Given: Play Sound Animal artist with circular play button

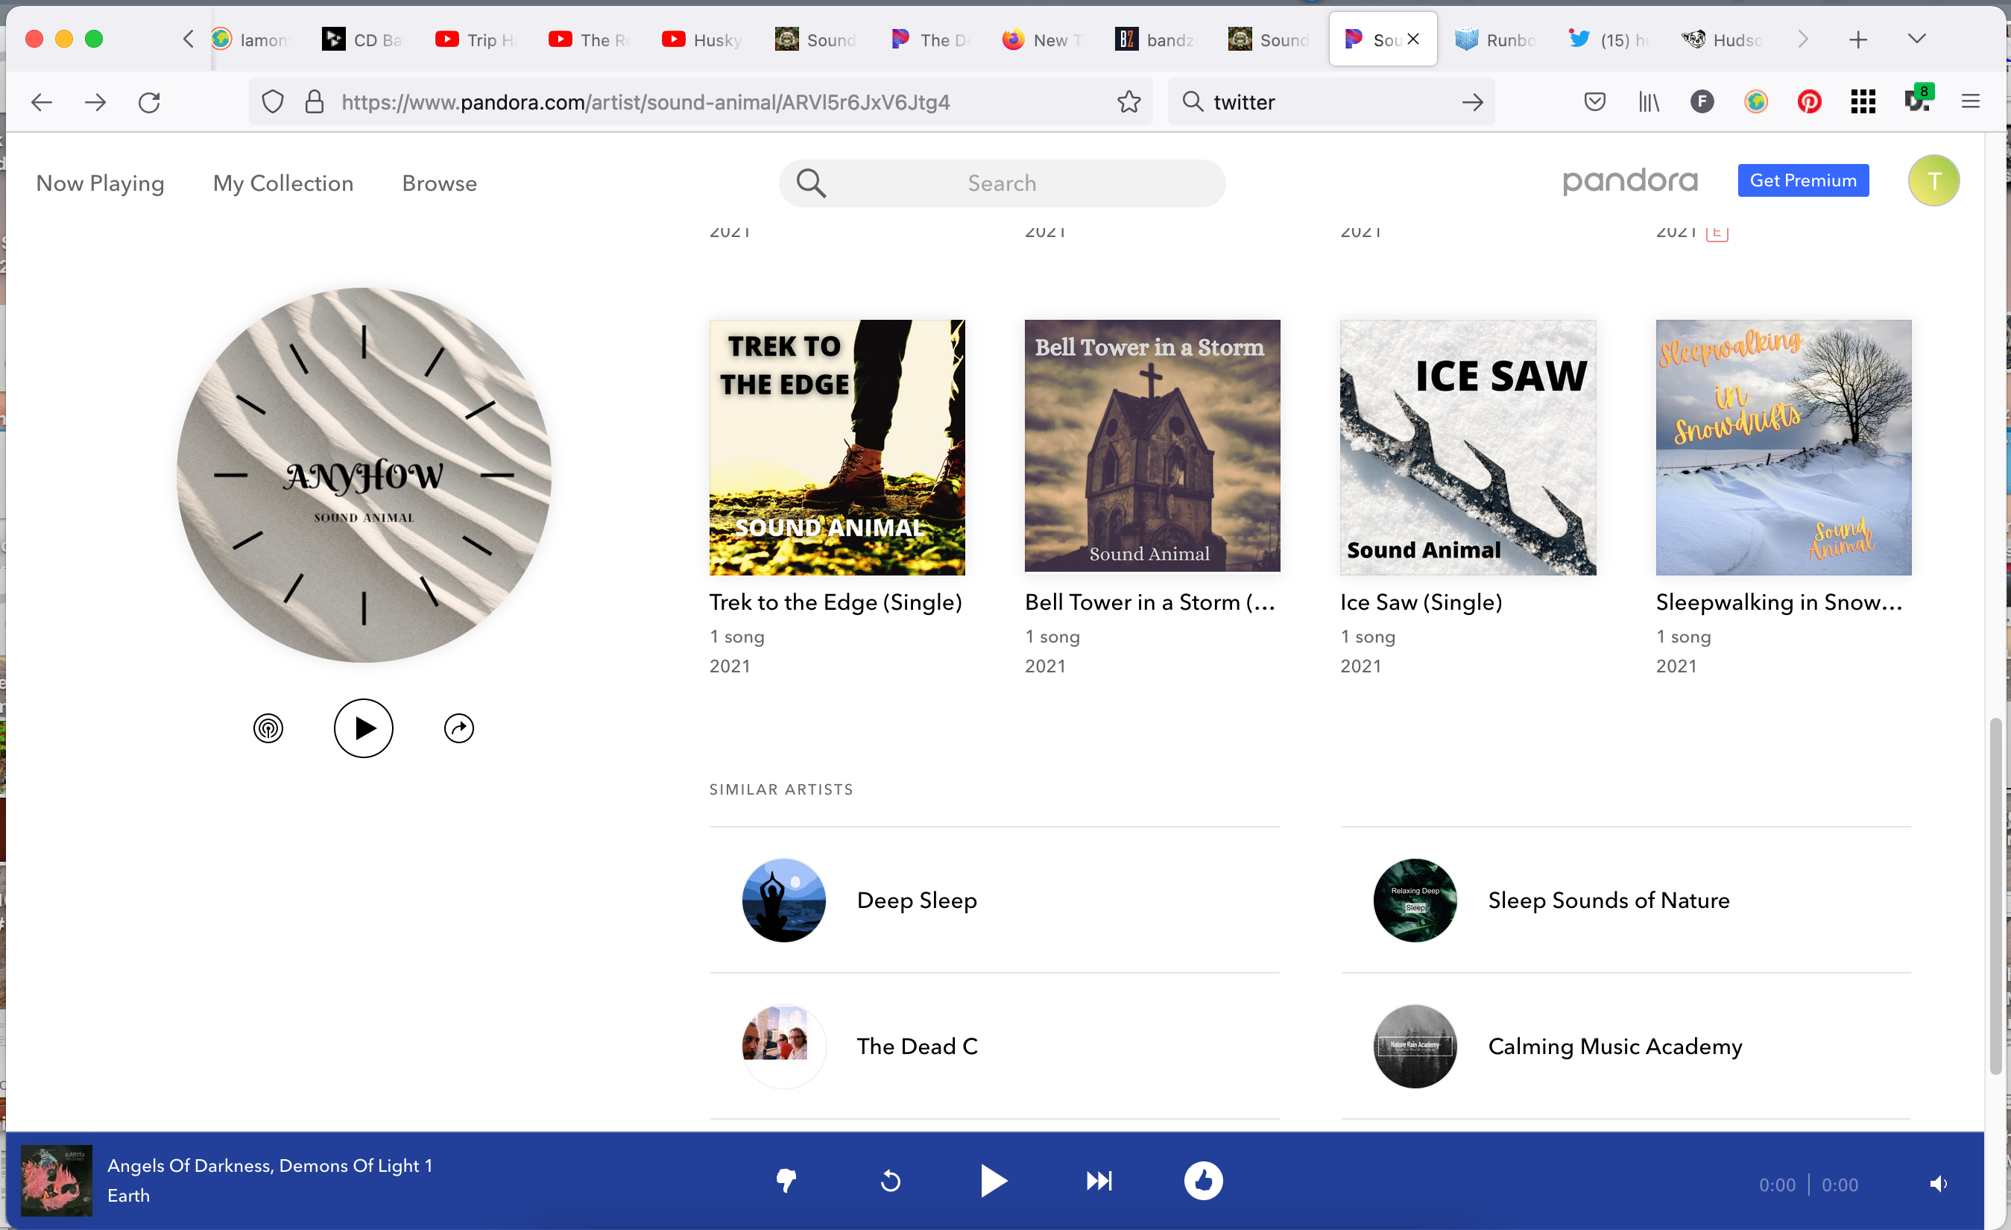Looking at the screenshot, I should [x=363, y=728].
